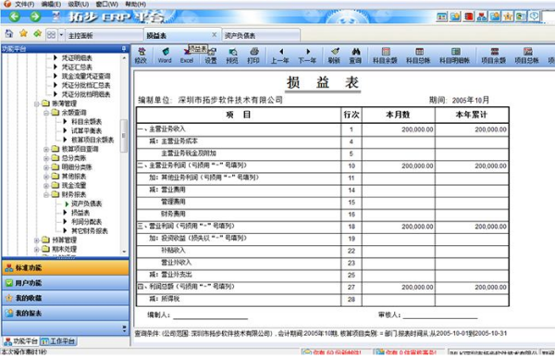Collapse the 余额查询 tree folder
Screen dimensions: 555x357
[x=46, y=113]
